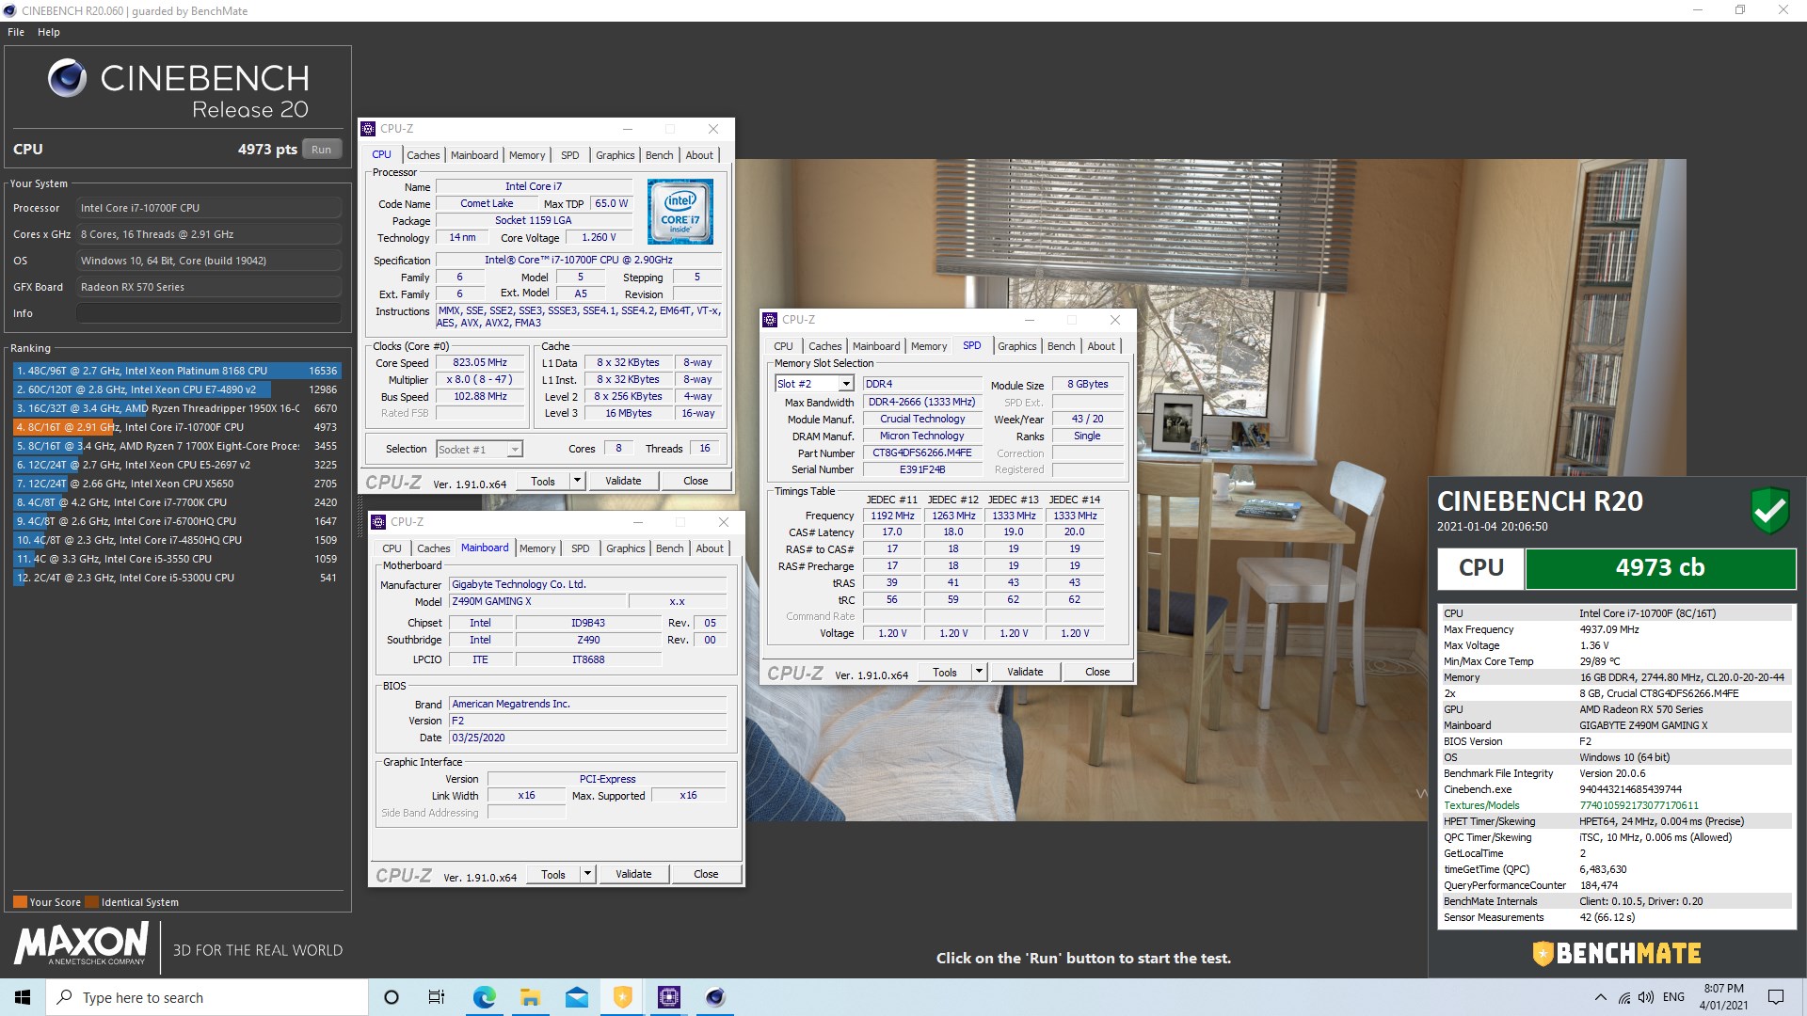1807x1016 pixels.
Task: Click the Info input field in Your System
Action: pyautogui.click(x=209, y=313)
